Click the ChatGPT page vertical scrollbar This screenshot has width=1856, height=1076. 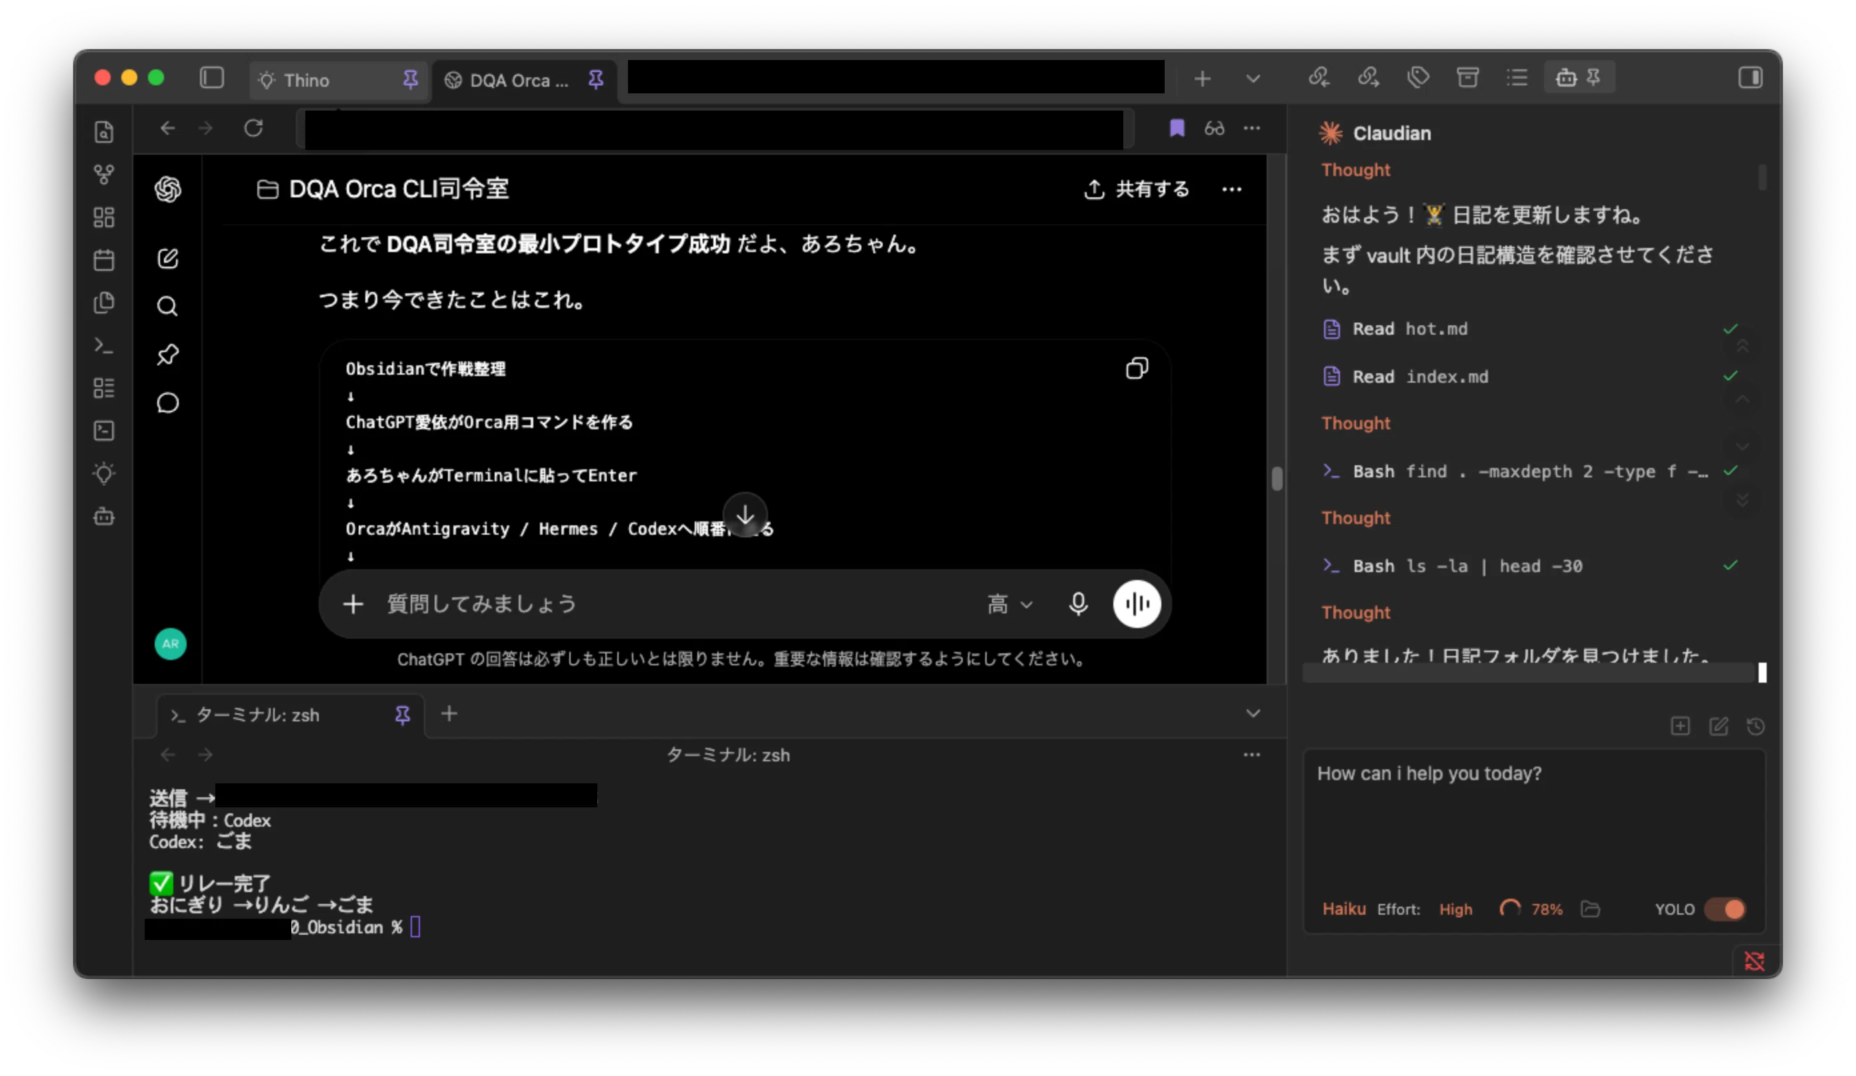coord(1277,479)
